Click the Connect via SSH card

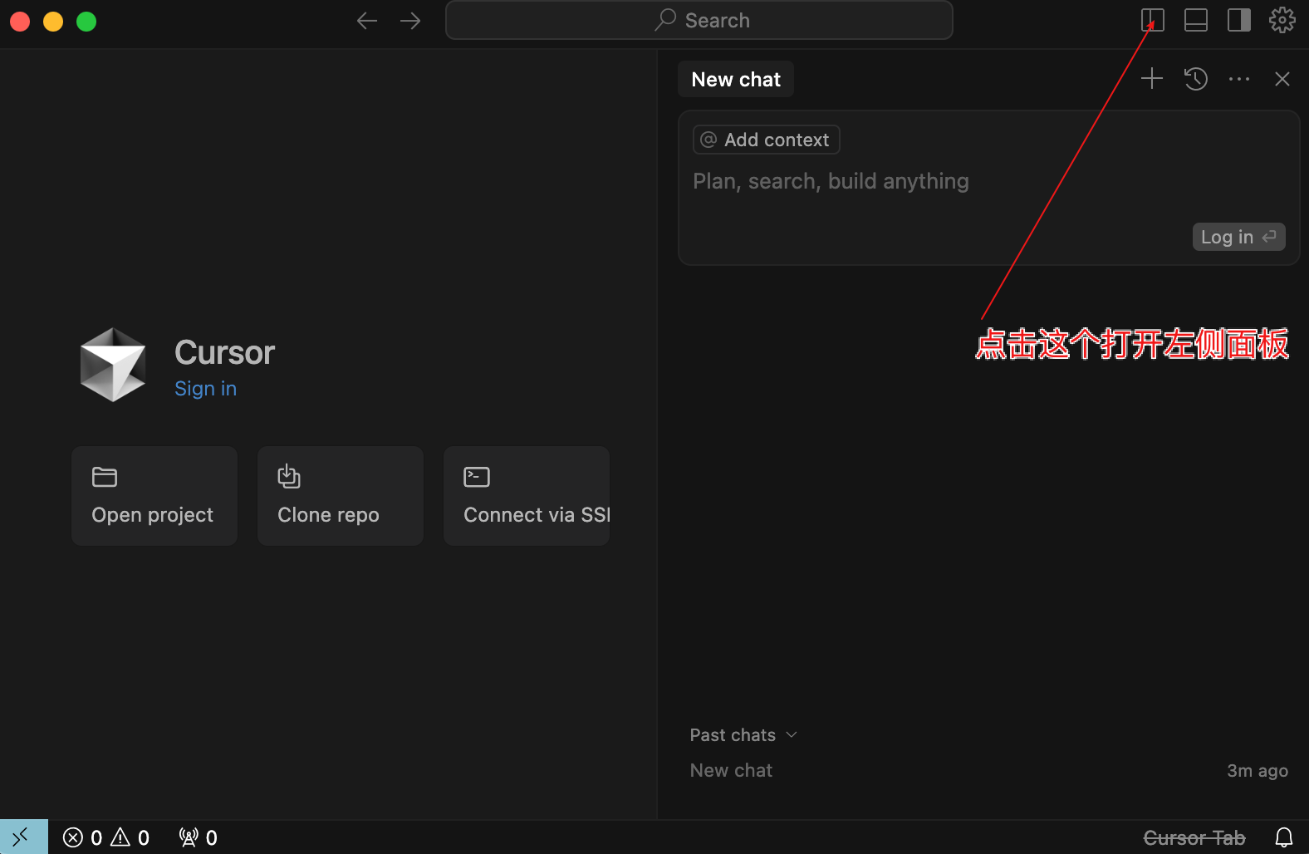pos(527,496)
